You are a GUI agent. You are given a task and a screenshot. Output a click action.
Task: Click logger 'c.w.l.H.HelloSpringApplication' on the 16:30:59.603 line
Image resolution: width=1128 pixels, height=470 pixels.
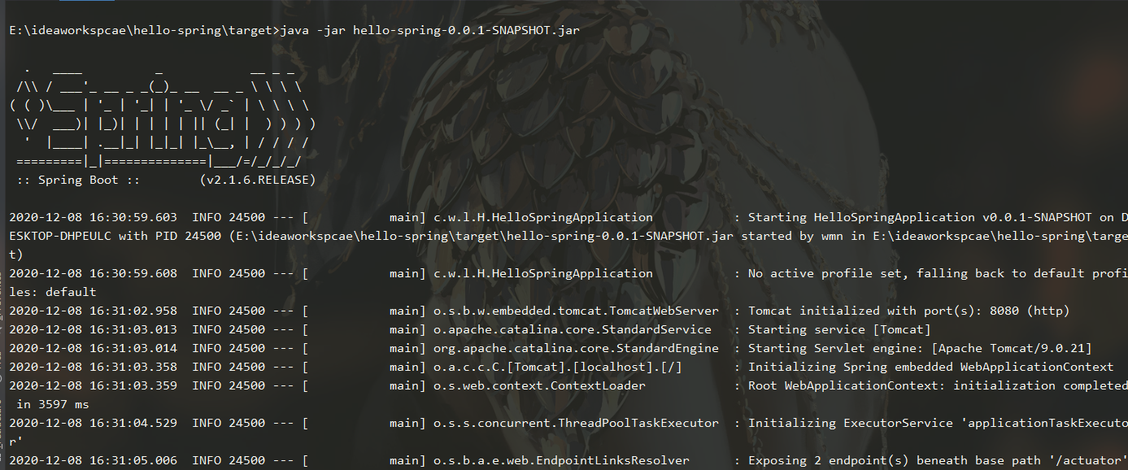tap(543, 217)
